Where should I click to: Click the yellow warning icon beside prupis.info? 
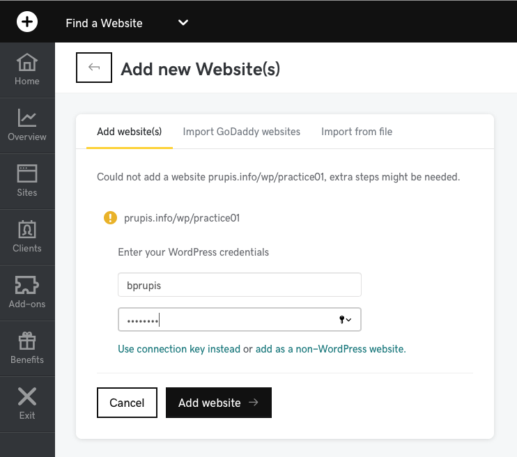coord(110,218)
